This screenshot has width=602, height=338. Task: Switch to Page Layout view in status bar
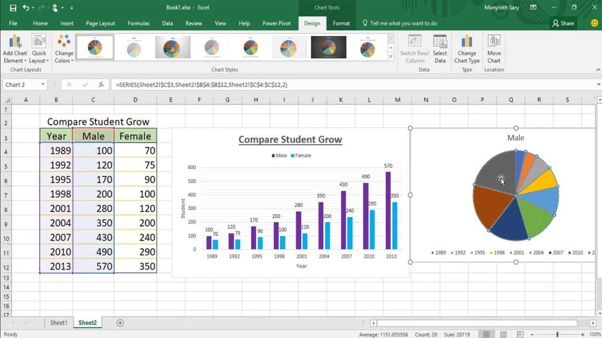(503, 334)
